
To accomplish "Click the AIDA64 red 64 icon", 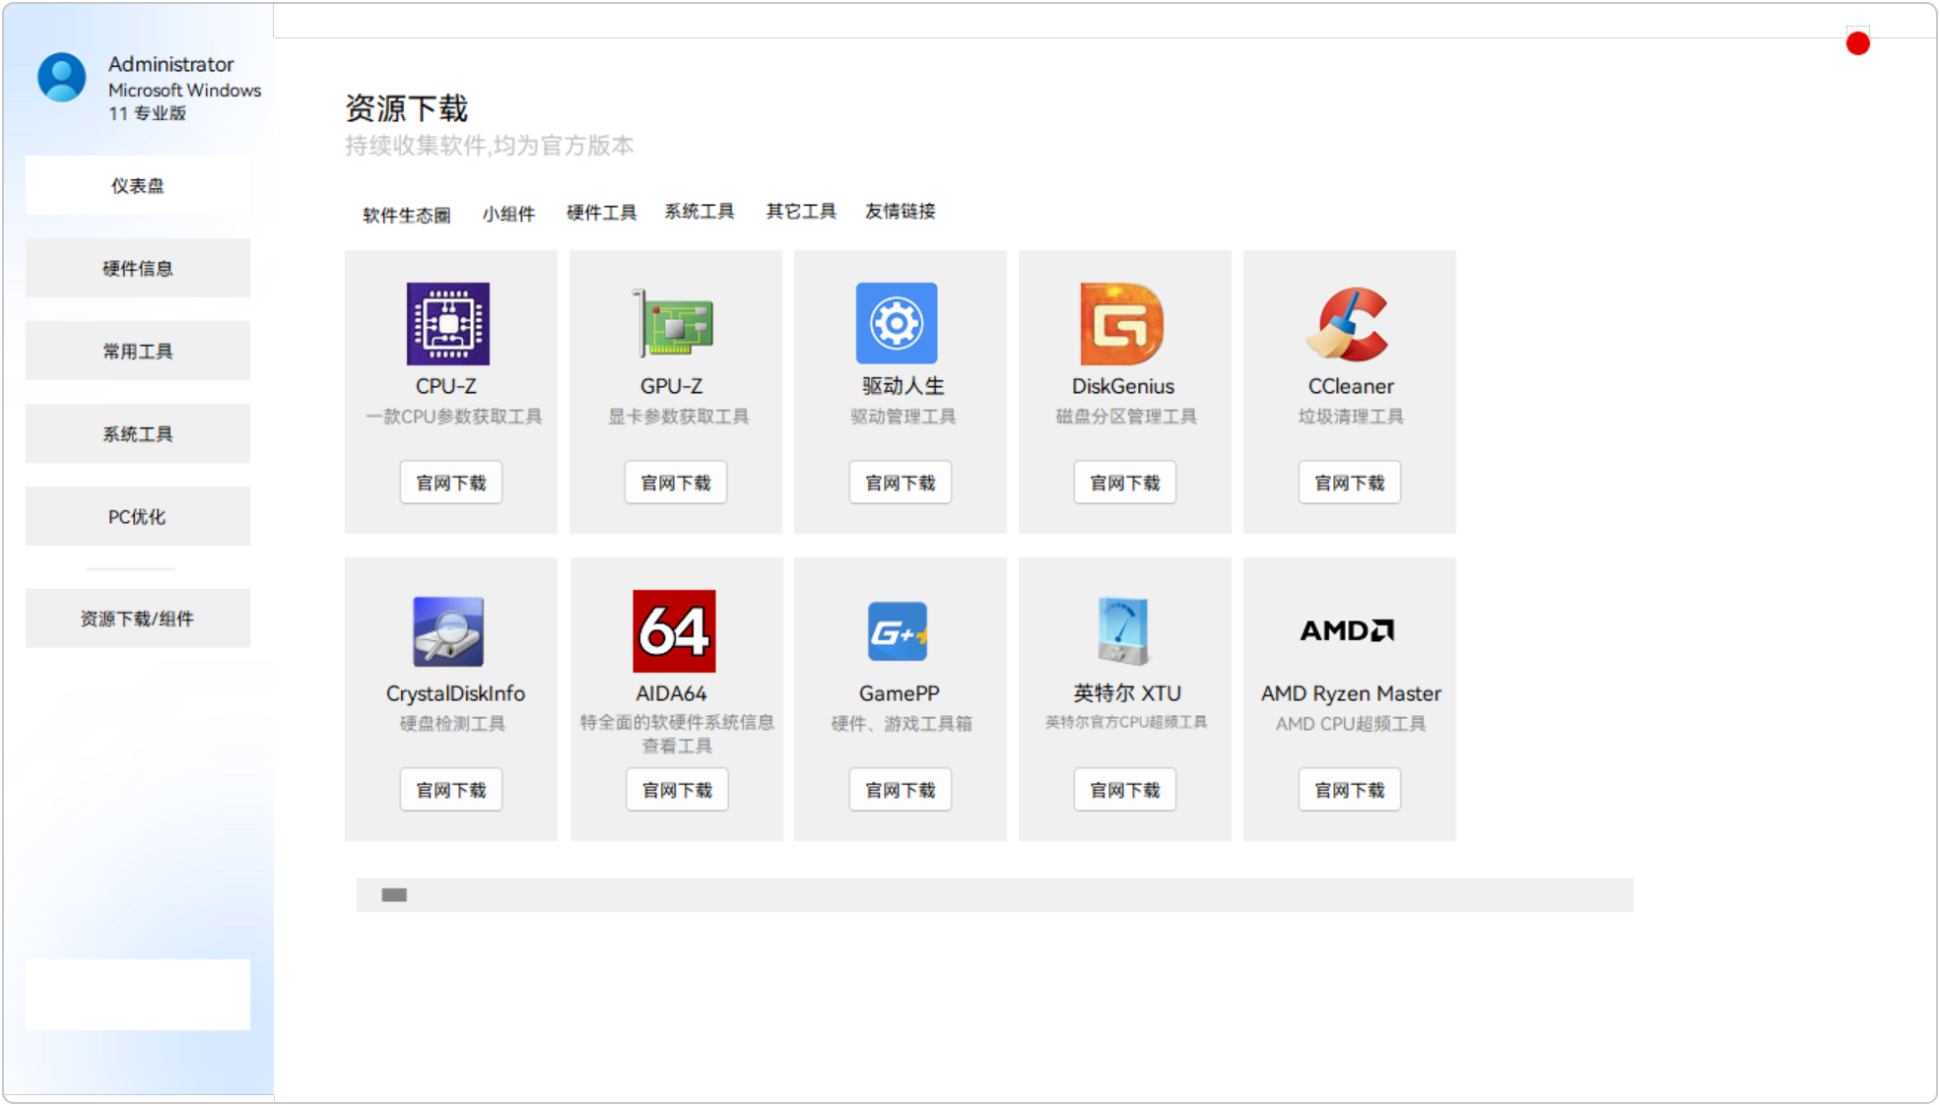I will tap(674, 631).
